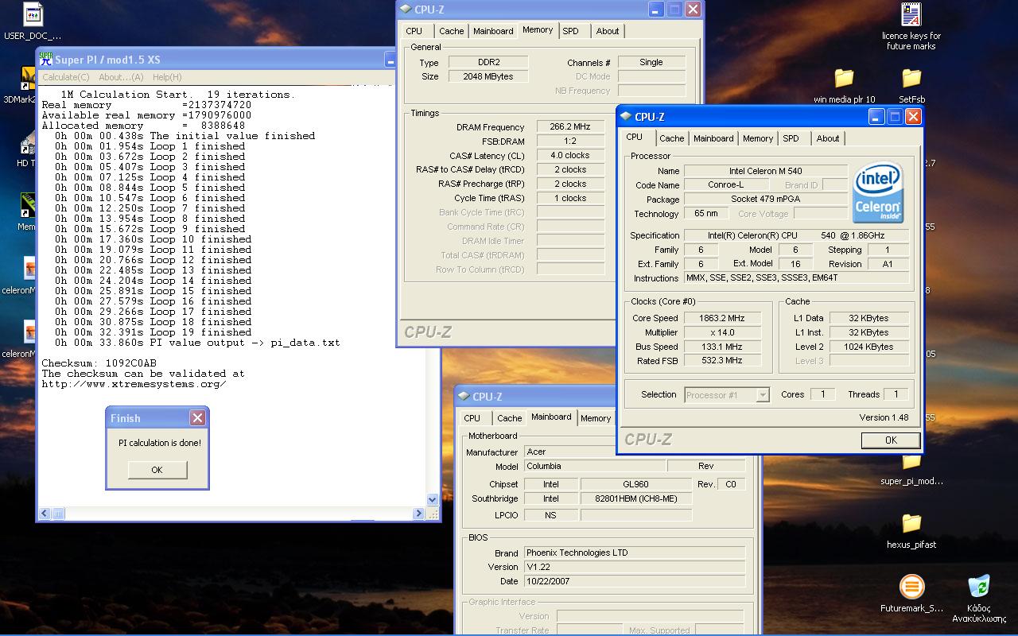This screenshot has height=636, width=1018.
Task: Switch to Cache tab in CPU-Z processor window
Action: (x=671, y=138)
